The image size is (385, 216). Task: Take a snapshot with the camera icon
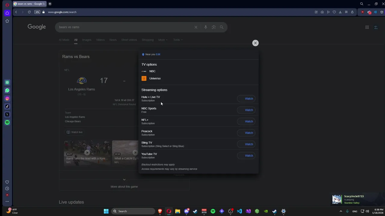[322, 12]
